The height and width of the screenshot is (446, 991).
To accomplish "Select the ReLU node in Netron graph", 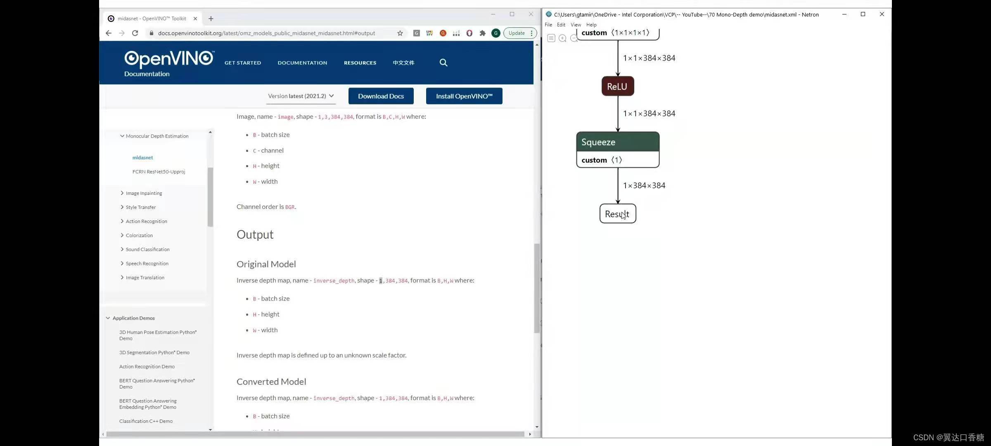I will click(x=618, y=86).
